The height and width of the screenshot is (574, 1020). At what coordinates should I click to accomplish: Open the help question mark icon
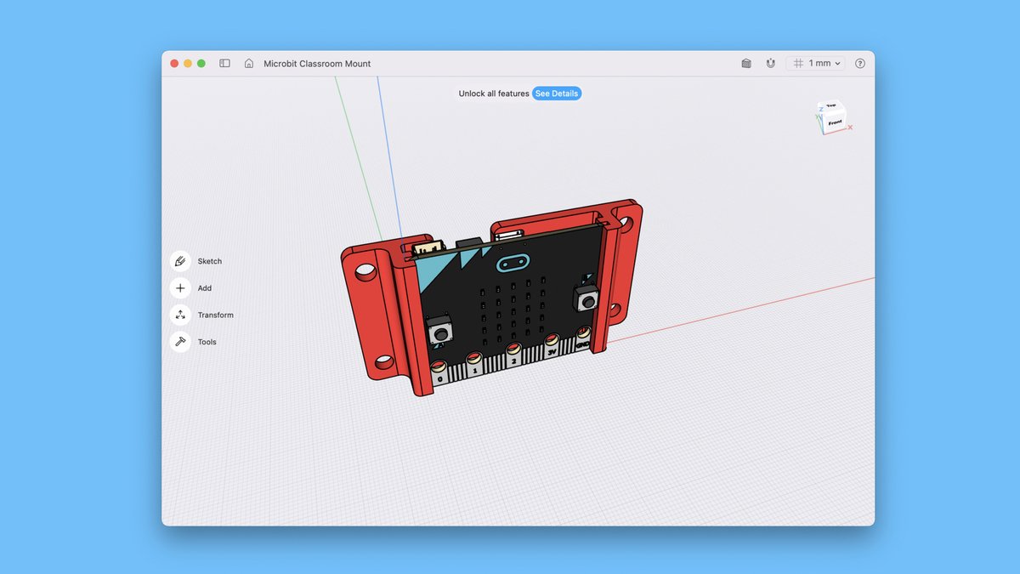click(859, 64)
